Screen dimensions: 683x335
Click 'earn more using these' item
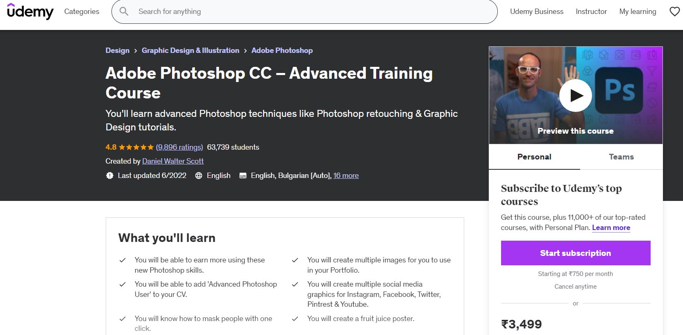pyautogui.click(x=200, y=265)
